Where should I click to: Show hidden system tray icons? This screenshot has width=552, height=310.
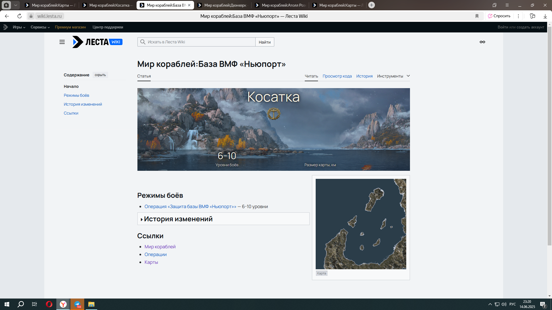(x=490, y=304)
